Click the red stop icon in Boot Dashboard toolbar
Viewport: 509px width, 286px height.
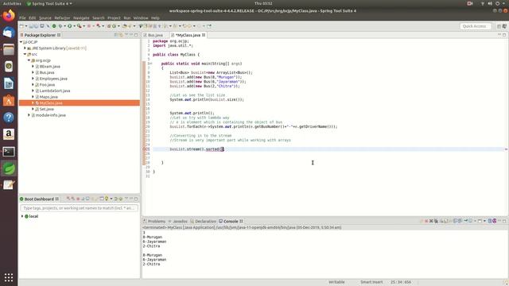[78, 199]
